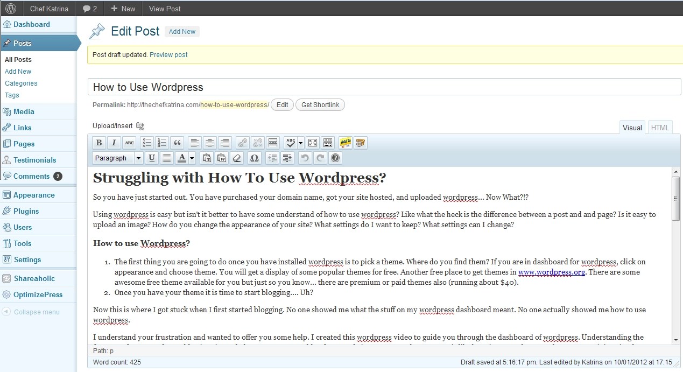Remove the link with the Unlink icon
This screenshot has width=683, height=372.
[258, 143]
